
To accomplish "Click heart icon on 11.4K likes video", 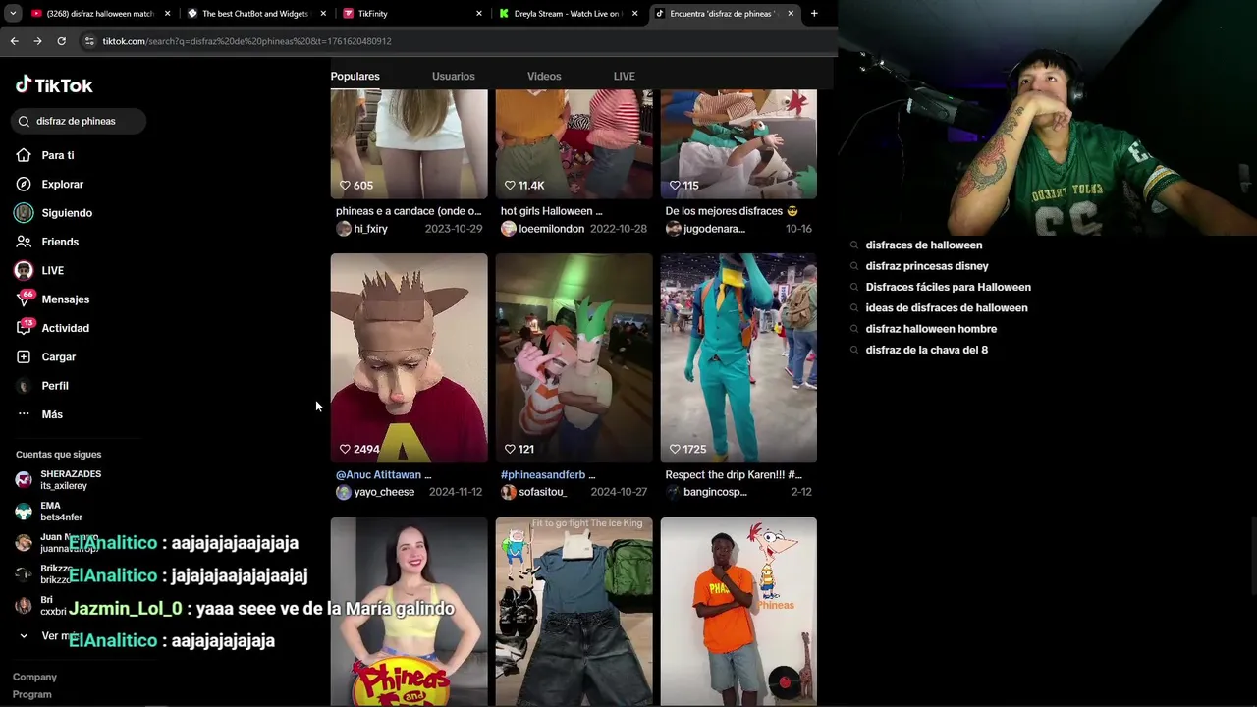I will point(510,185).
